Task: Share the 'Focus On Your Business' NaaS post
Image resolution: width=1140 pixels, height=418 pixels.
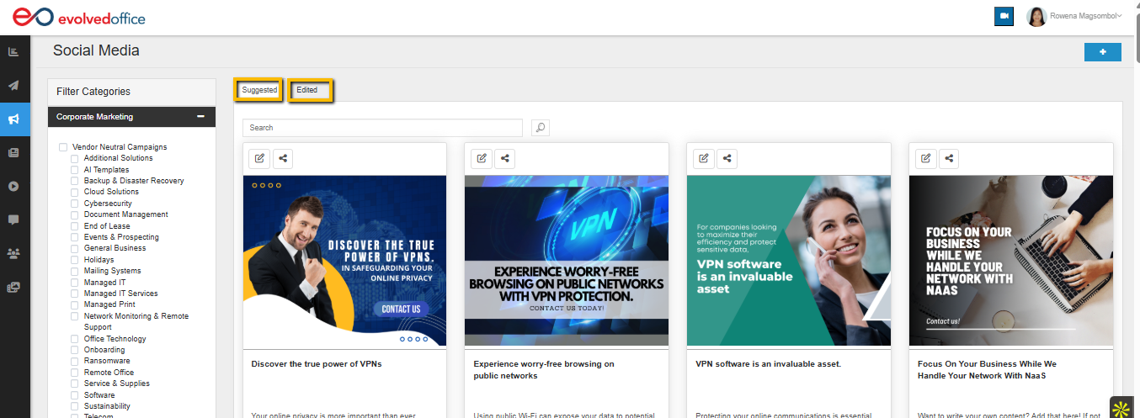Action: [x=948, y=157]
